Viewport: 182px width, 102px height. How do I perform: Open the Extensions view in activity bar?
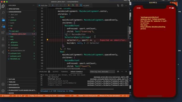pyautogui.click(x=3, y=32)
